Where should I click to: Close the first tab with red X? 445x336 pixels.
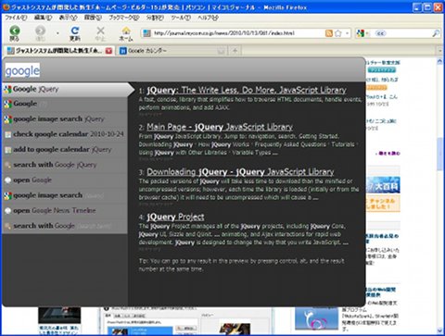(108, 51)
